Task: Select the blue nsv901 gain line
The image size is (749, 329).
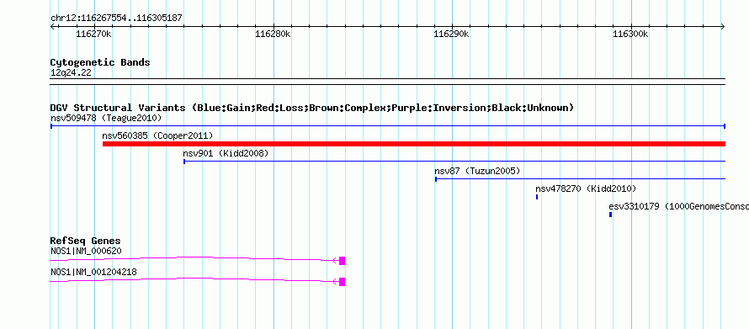Action: (x=454, y=162)
